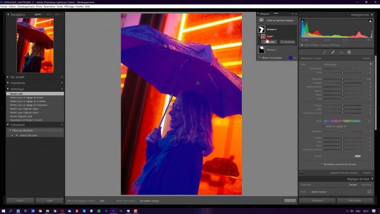Toggle the mask panel on/off switch
Screen dimensions: 380x214
pos(302,173)
